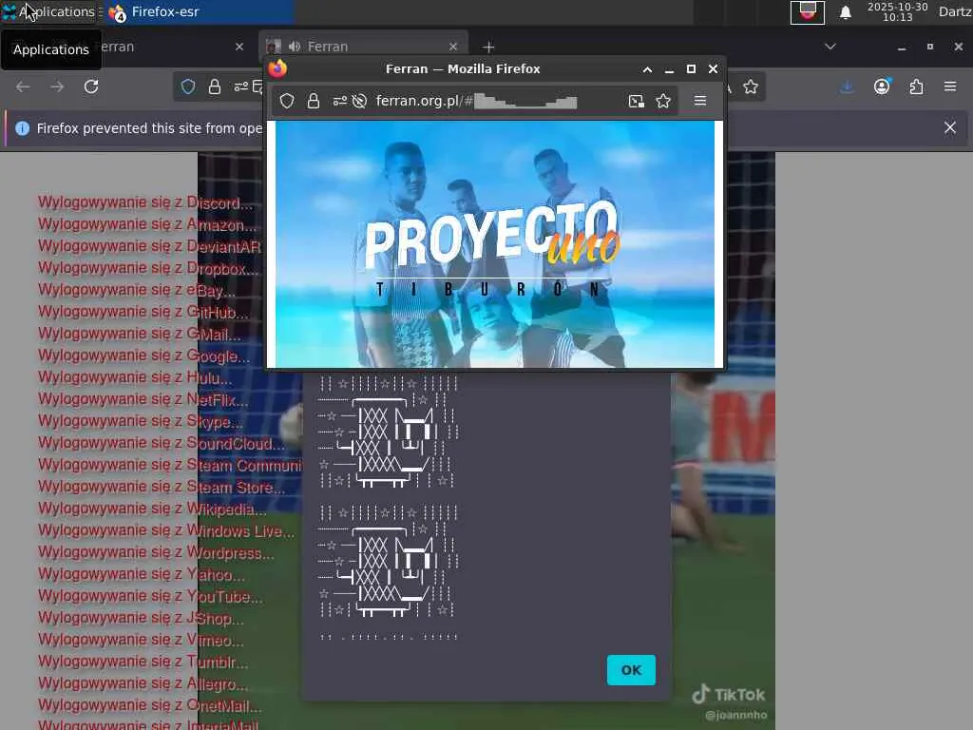The image size is (973, 730).
Task: Click 'Wylogowywanie się z NetFlix...' text
Action: point(143,400)
